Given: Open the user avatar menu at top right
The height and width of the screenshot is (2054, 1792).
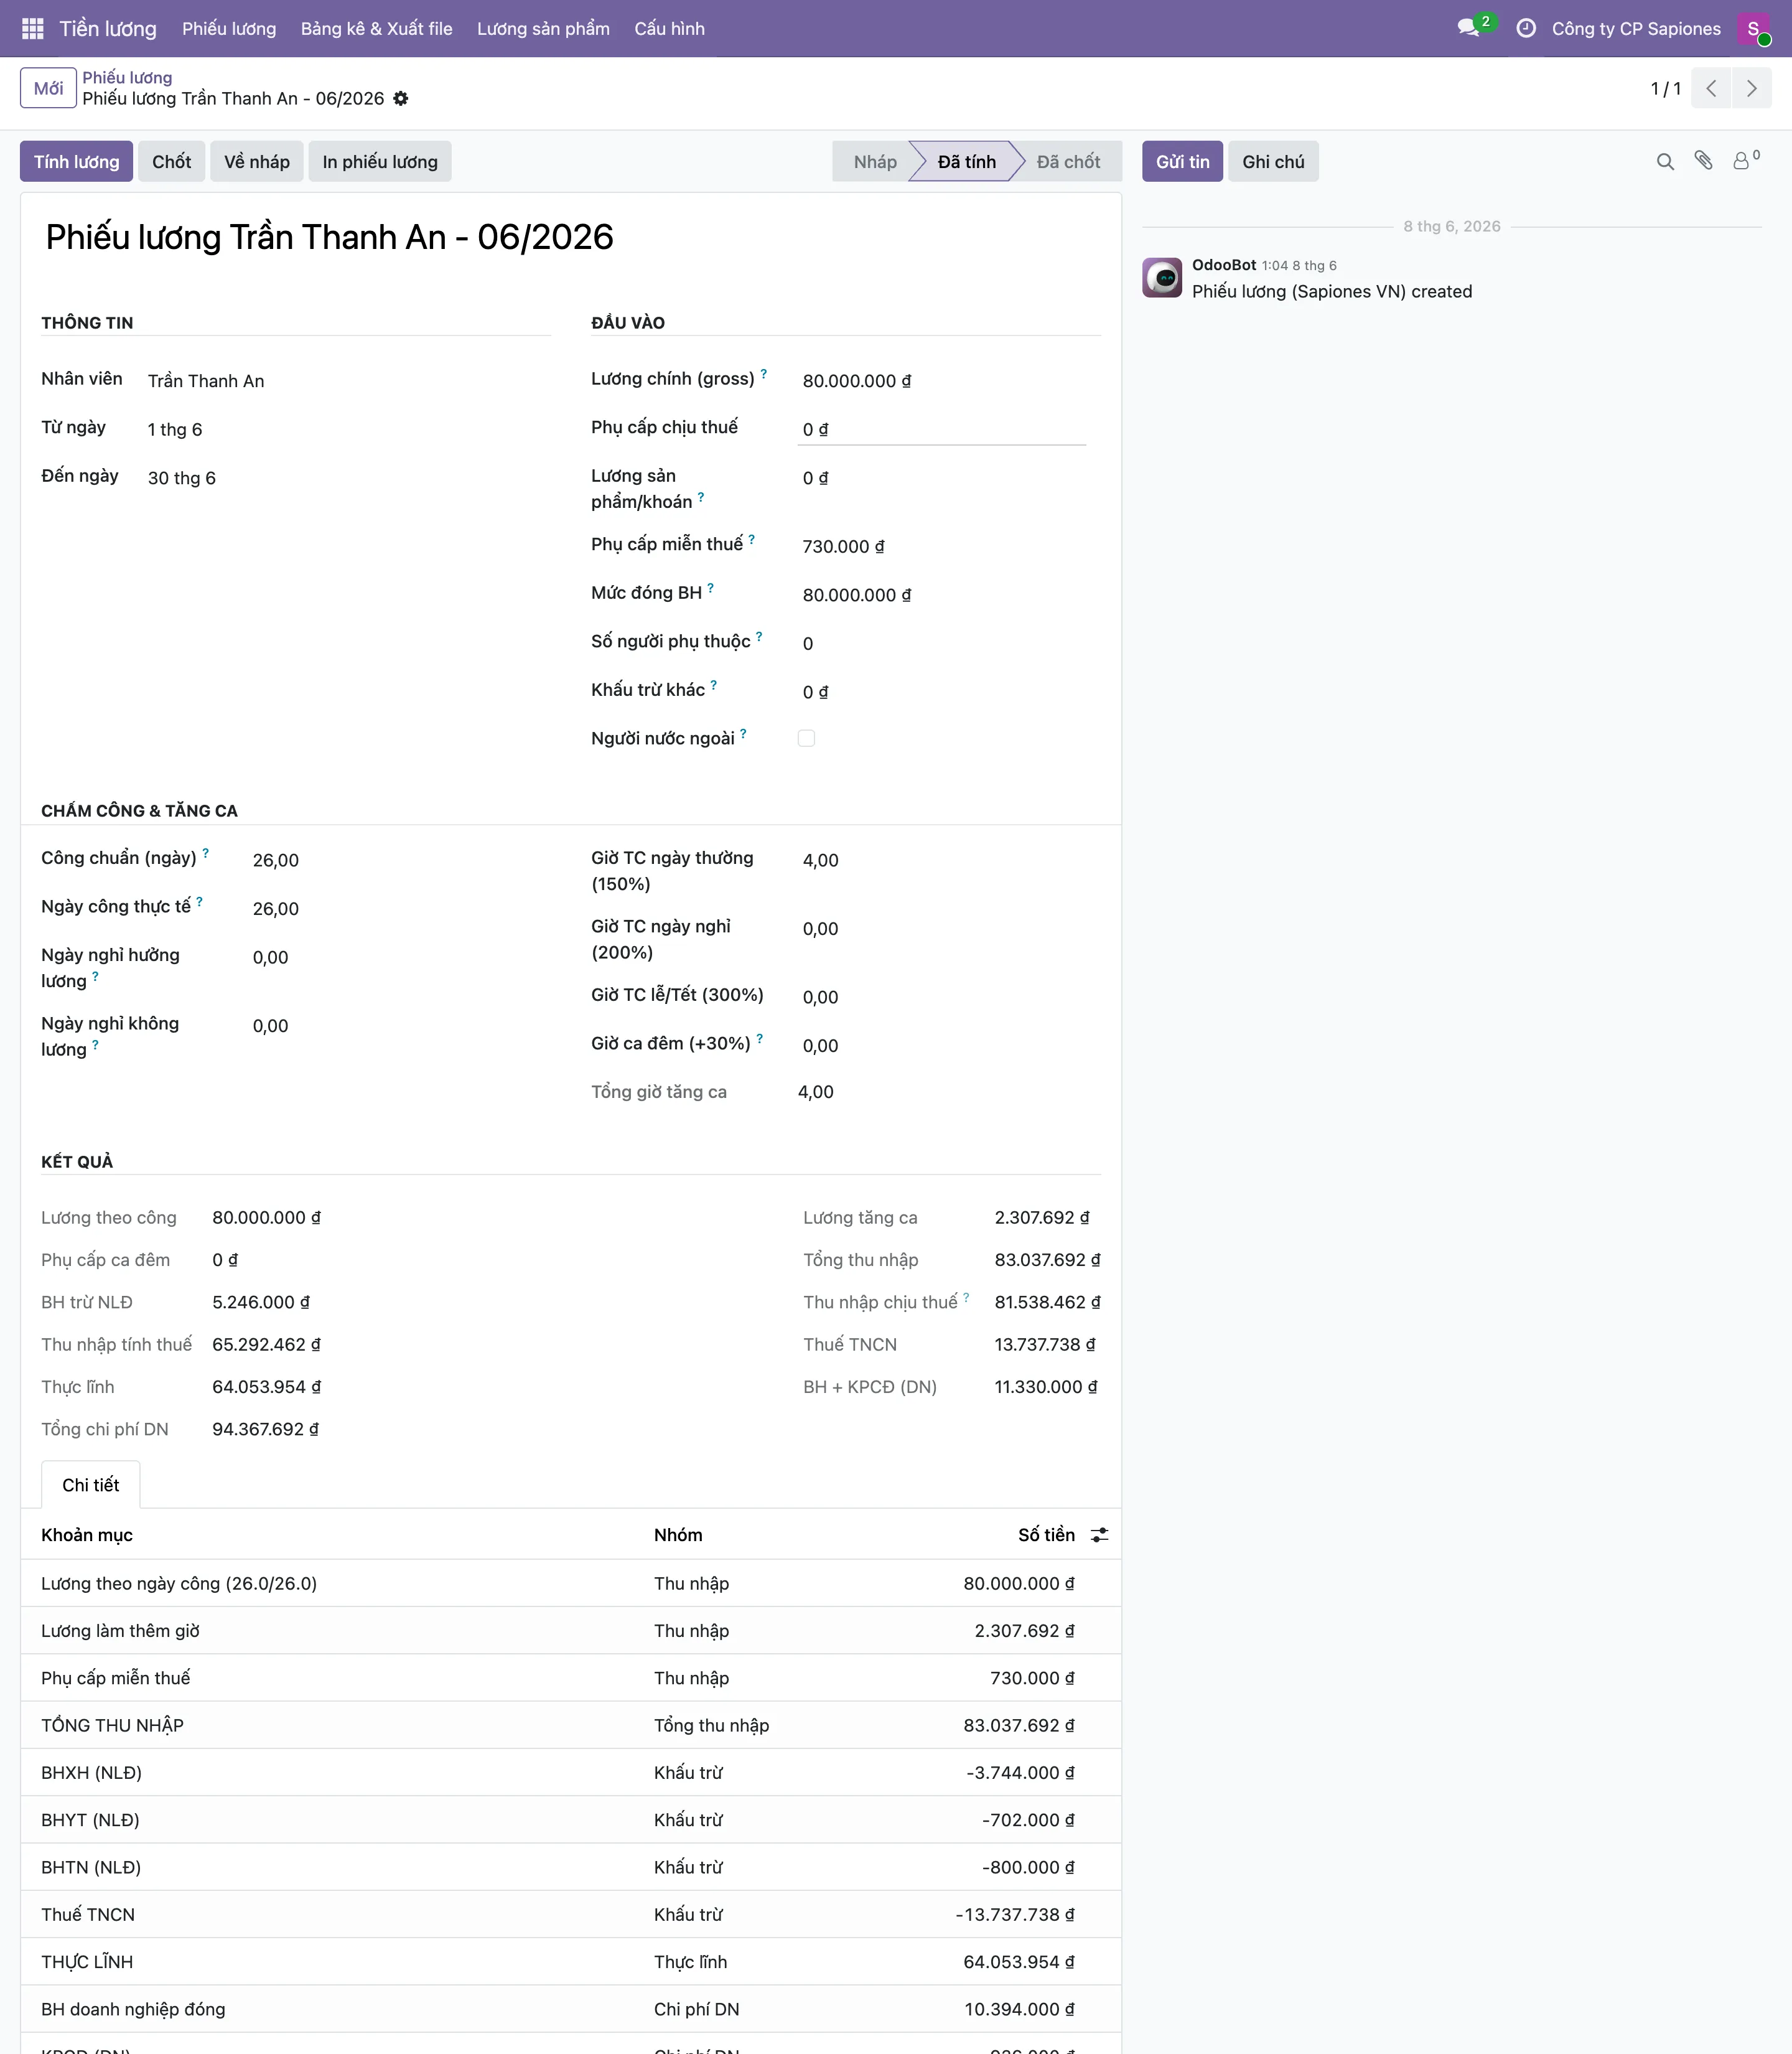Looking at the screenshot, I should [1754, 28].
